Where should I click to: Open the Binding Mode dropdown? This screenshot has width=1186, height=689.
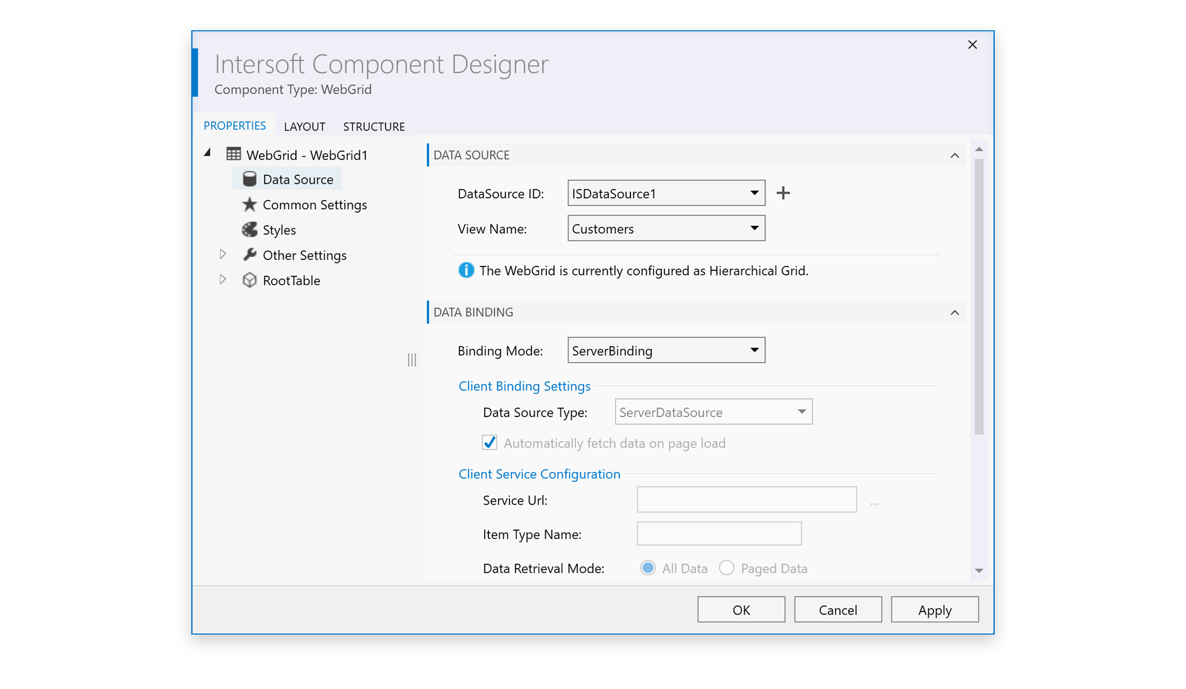754,350
